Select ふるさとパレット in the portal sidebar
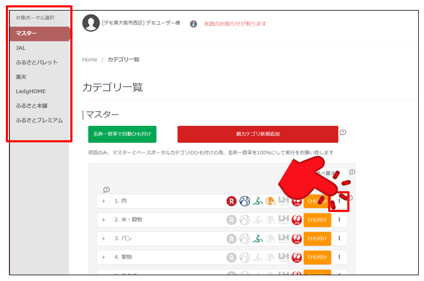Viewport: 424px width, 281px height. [x=36, y=63]
